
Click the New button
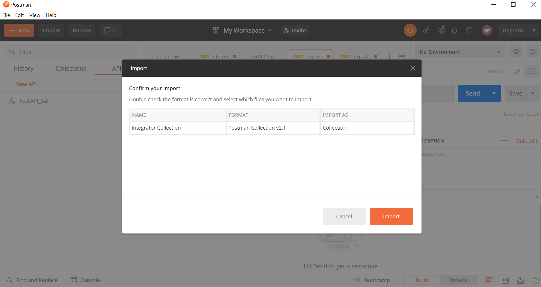tap(19, 30)
